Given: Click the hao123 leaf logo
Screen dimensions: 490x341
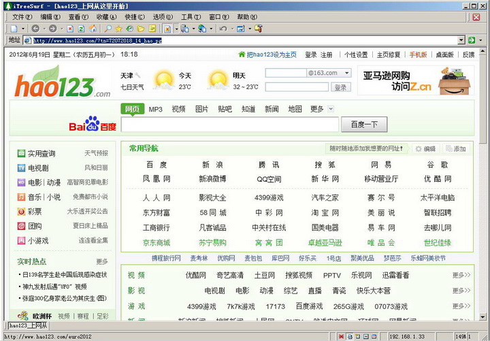Looking at the screenshot, I should pos(62,82).
